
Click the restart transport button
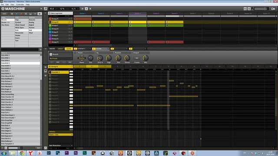[83, 9]
